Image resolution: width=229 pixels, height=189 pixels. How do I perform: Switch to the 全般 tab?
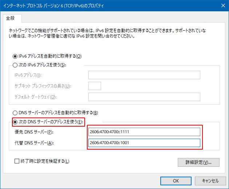point(13,18)
